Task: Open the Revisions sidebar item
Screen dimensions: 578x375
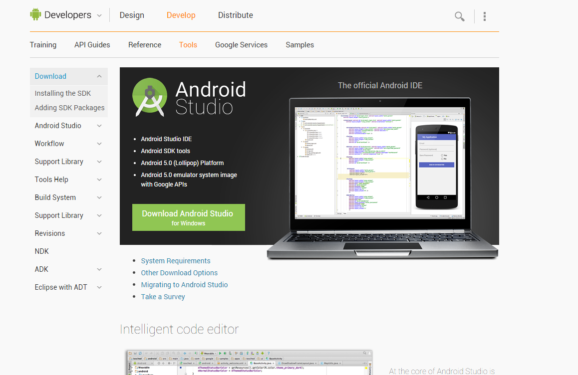Action: pos(50,233)
